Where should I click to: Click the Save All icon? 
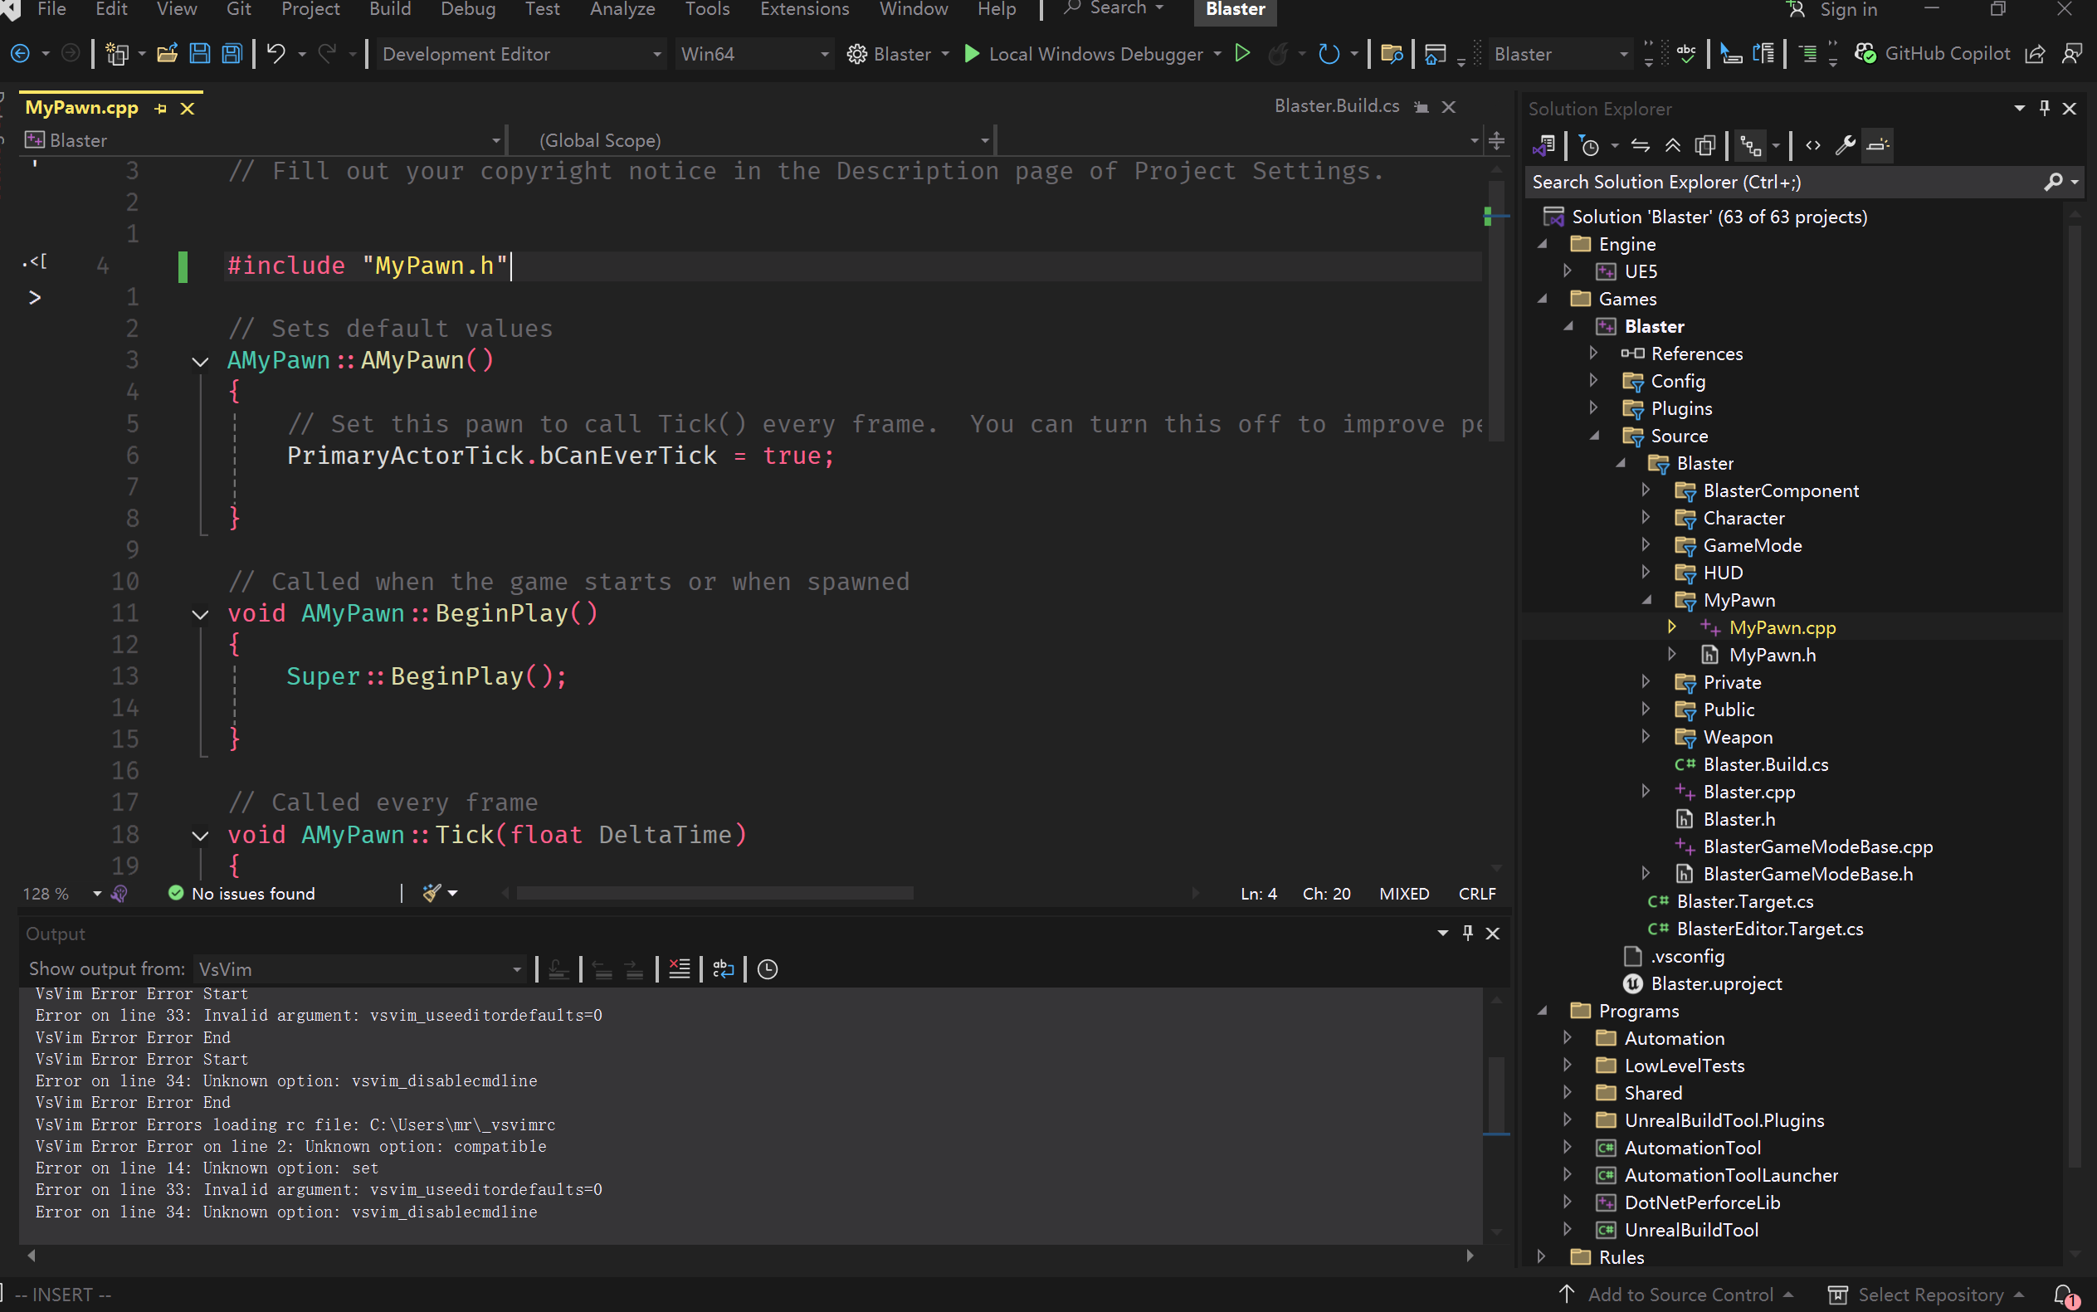(x=232, y=54)
